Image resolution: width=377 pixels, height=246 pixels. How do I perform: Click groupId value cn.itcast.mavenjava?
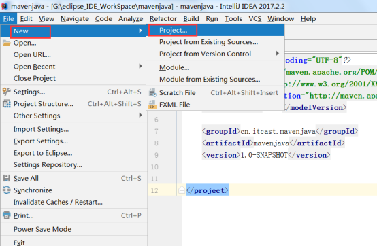[278, 131]
